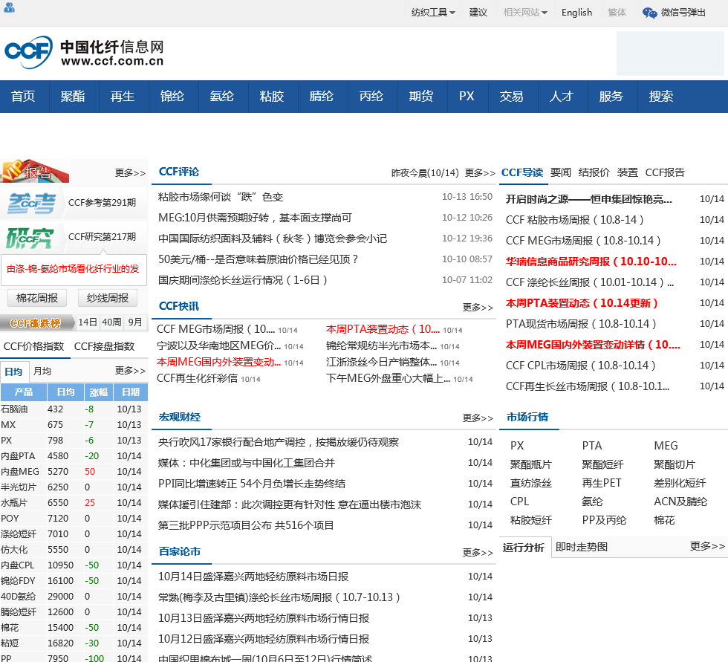Open the 参考 CCF reference image
This screenshot has height=662, width=728.
tap(31, 204)
